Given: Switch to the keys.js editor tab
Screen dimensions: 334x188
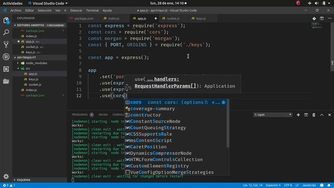Looking at the screenshot, I should coord(200,19).
